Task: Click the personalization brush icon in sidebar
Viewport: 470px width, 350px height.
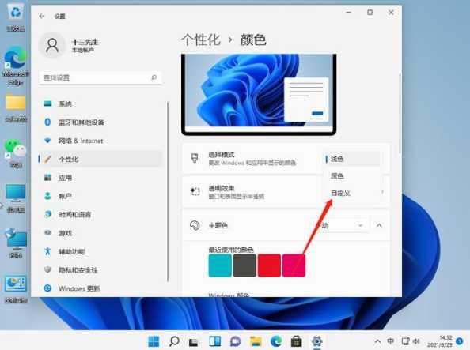Action: [x=47, y=159]
